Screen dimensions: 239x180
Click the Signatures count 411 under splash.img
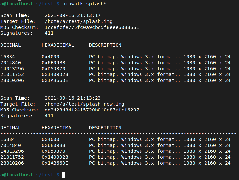point(49,33)
